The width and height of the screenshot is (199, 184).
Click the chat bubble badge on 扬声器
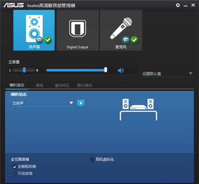[39, 40]
